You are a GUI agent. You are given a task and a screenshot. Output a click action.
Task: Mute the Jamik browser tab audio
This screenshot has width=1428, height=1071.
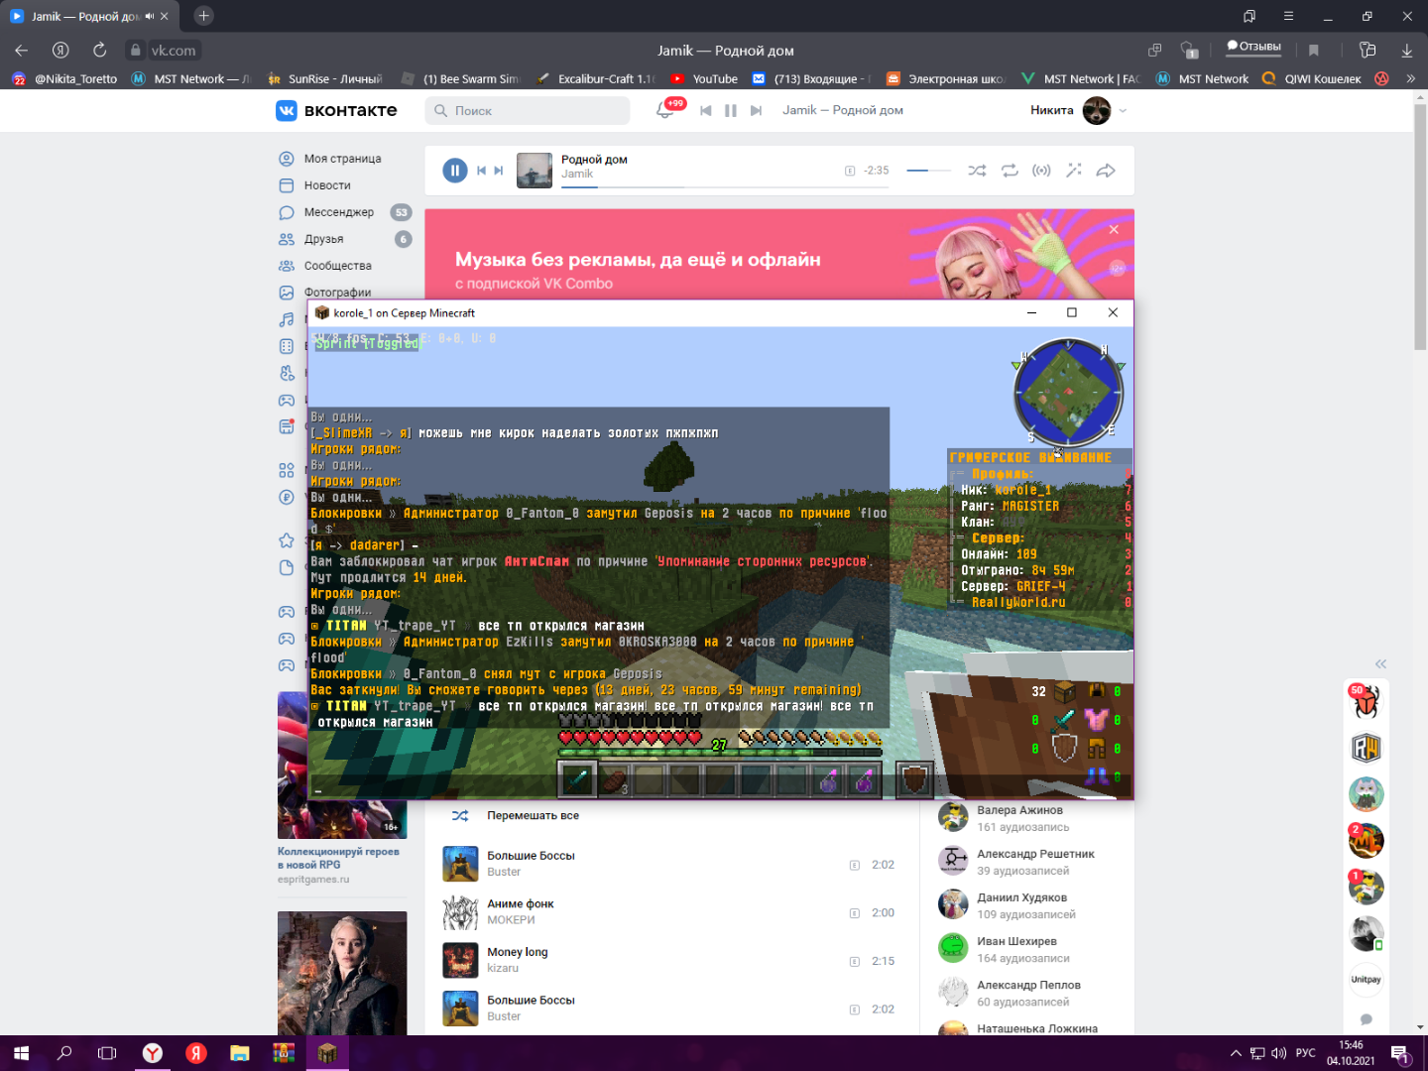tap(150, 16)
